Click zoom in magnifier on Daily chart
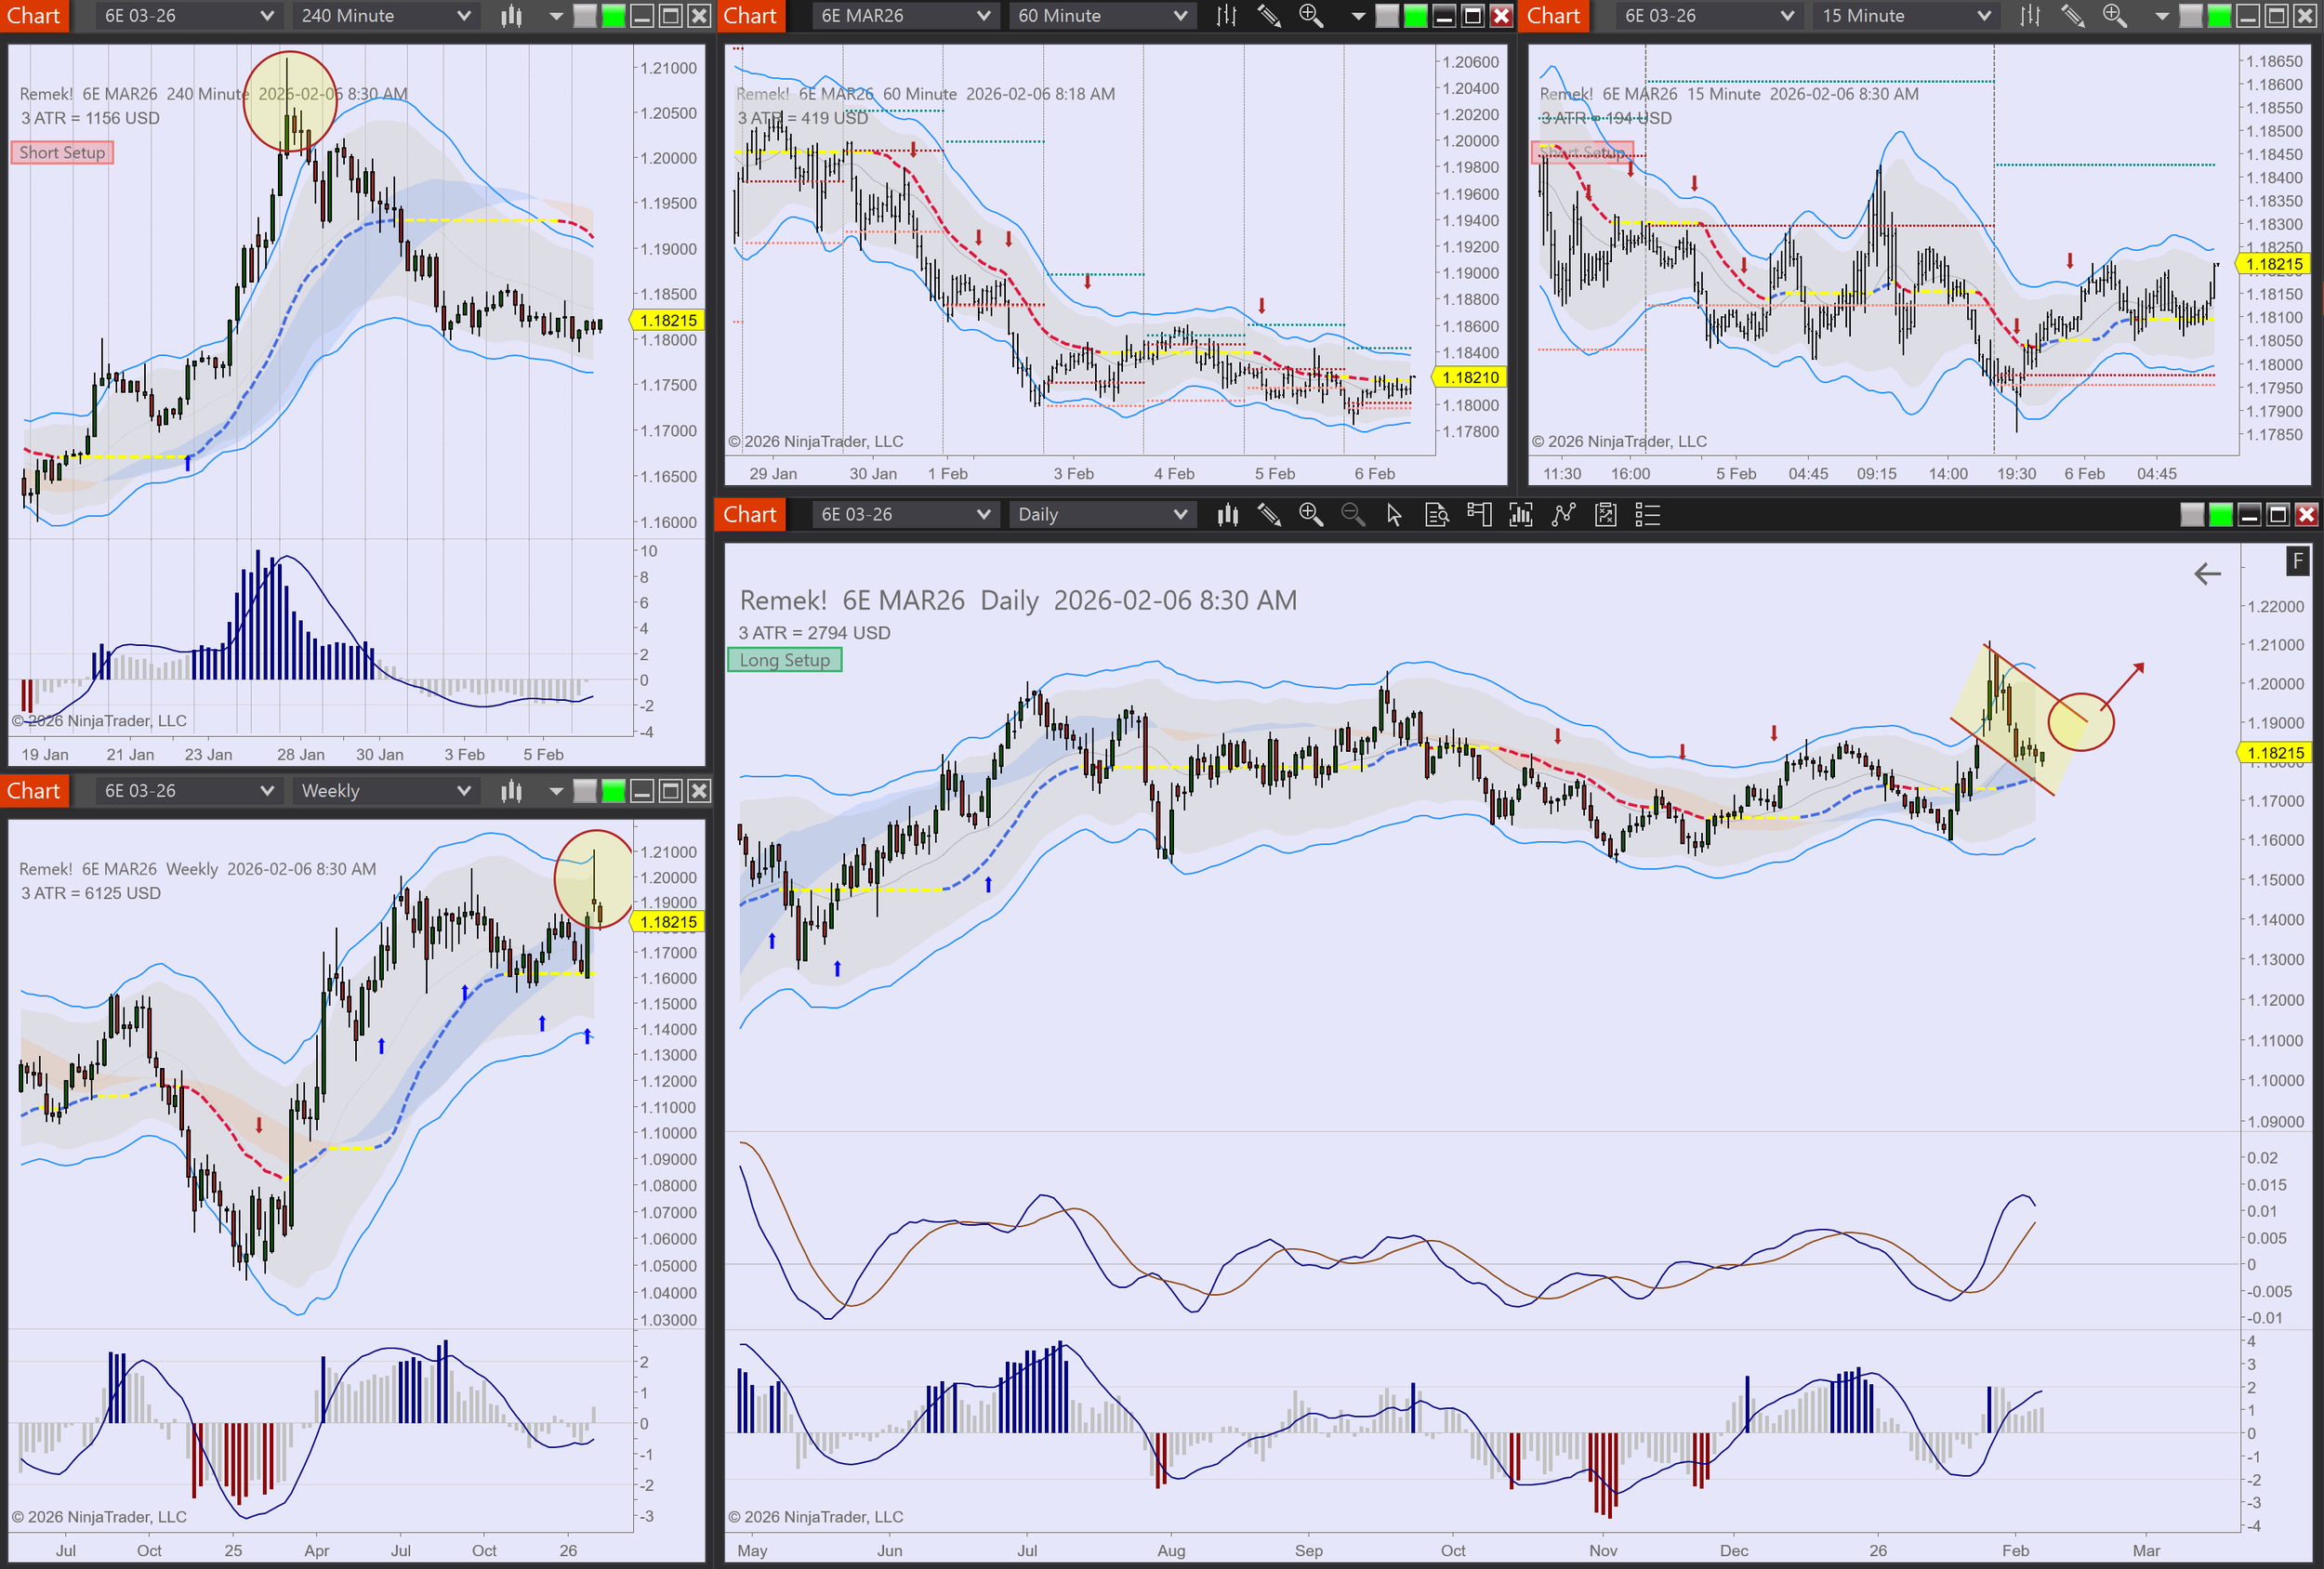Screen dimensions: 2324x1569 1310,515
